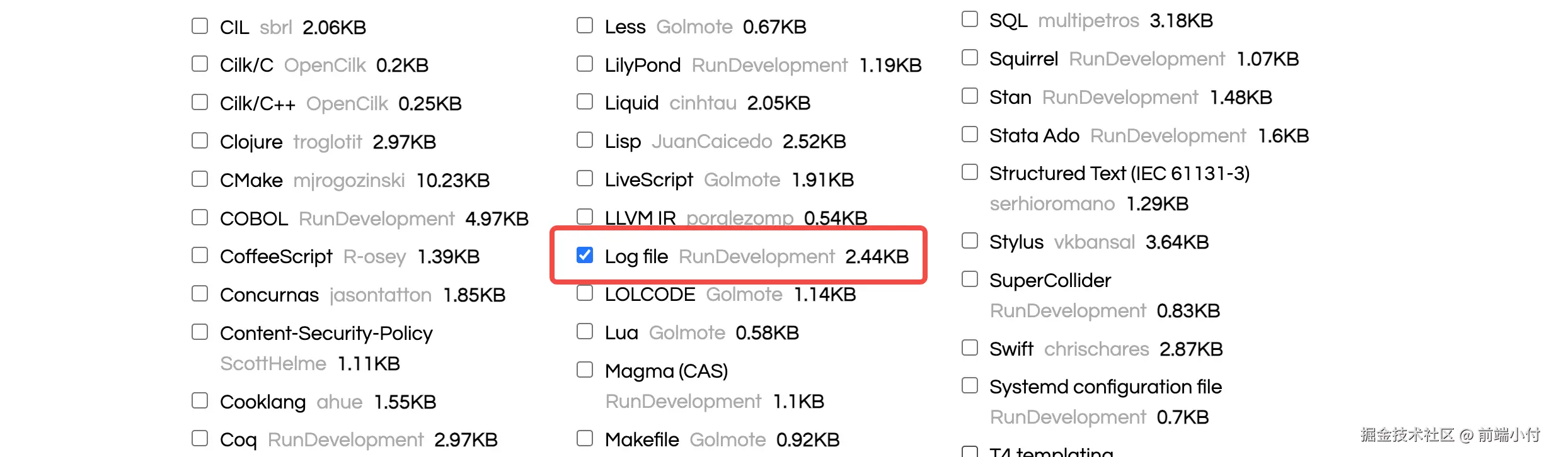Select the Systemd configuration file checkbox
Viewport: 1554px width, 457px height.
[970, 386]
